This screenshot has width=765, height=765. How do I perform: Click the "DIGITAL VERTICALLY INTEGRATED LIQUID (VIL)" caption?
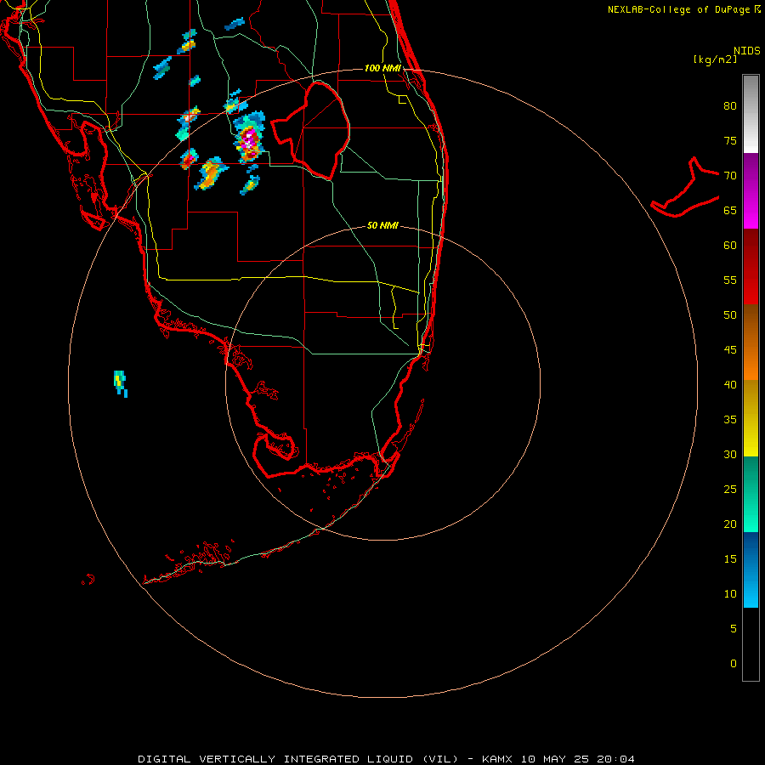coord(298,759)
